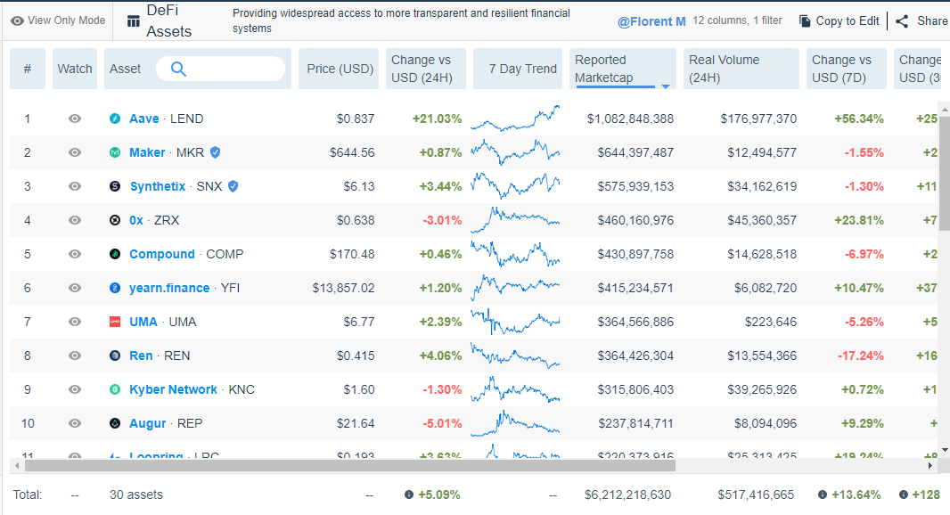This screenshot has height=515, width=950.
Task: Click Aave 7 day trend sparkline
Action: click(515, 119)
